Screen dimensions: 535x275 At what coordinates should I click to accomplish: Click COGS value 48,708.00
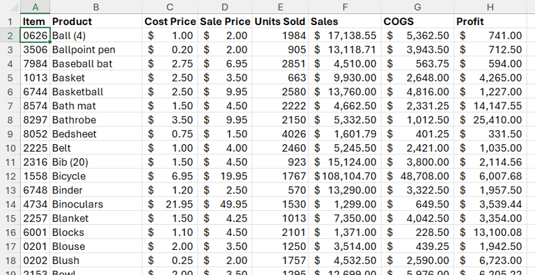click(417, 176)
